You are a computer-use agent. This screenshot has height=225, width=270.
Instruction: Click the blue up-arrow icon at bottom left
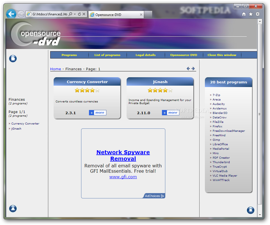point(13,208)
